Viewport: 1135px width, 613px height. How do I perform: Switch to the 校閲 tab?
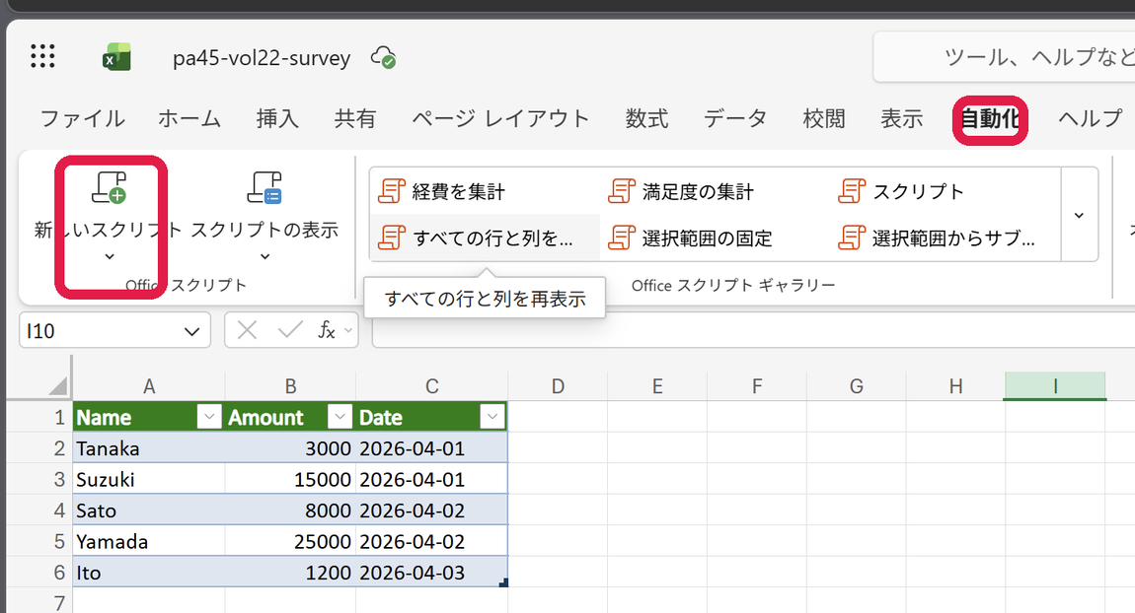coord(824,118)
